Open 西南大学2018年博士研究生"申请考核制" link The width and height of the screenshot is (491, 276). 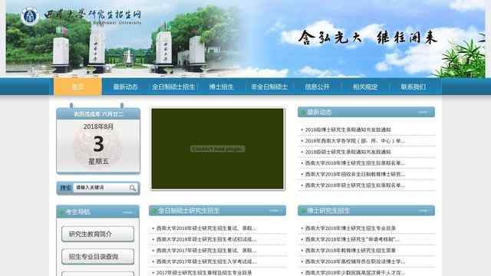click(x=352, y=239)
